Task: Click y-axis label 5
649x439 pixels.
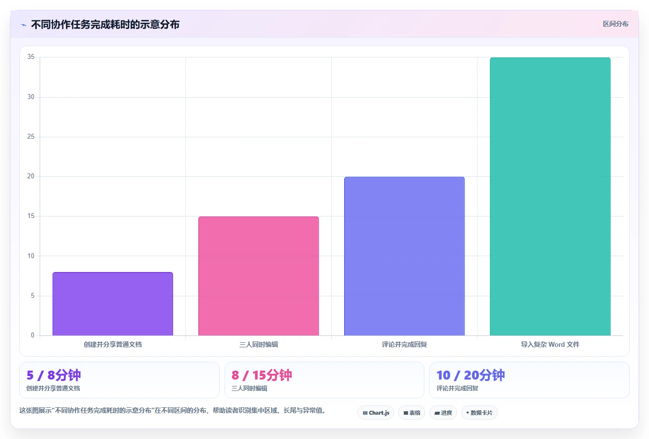Action: 33,296
